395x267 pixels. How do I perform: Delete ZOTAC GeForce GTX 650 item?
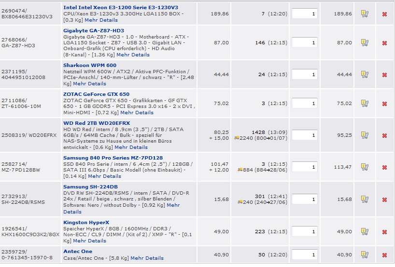[x=384, y=104]
